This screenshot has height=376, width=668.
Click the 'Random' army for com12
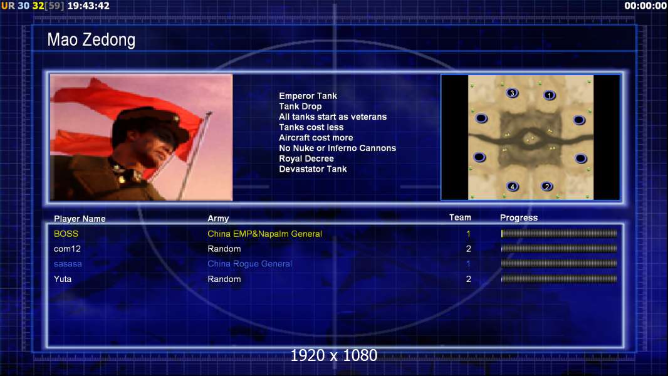[224, 249]
